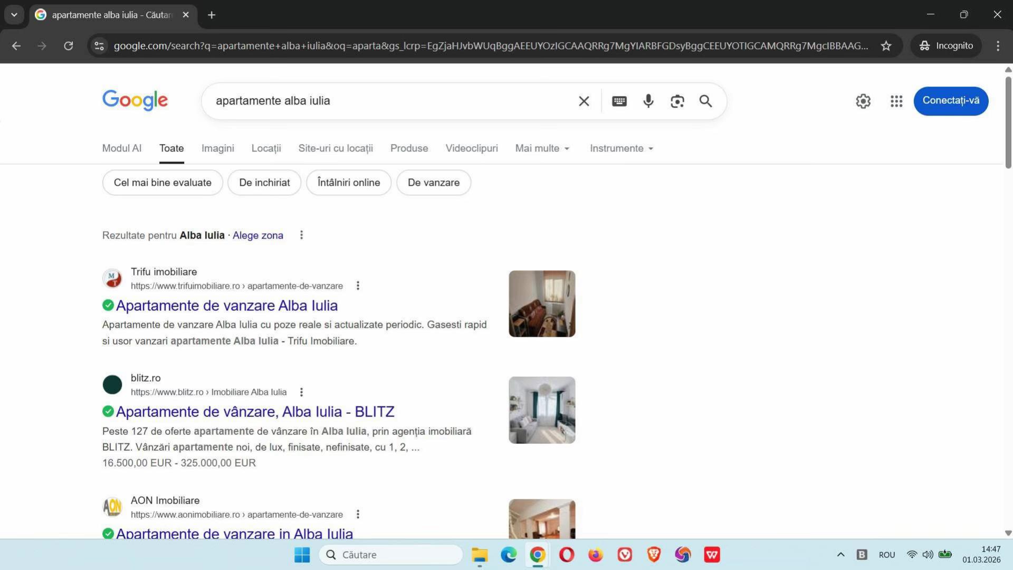Open File Explorer from the taskbar
1013x570 pixels.
pos(480,555)
